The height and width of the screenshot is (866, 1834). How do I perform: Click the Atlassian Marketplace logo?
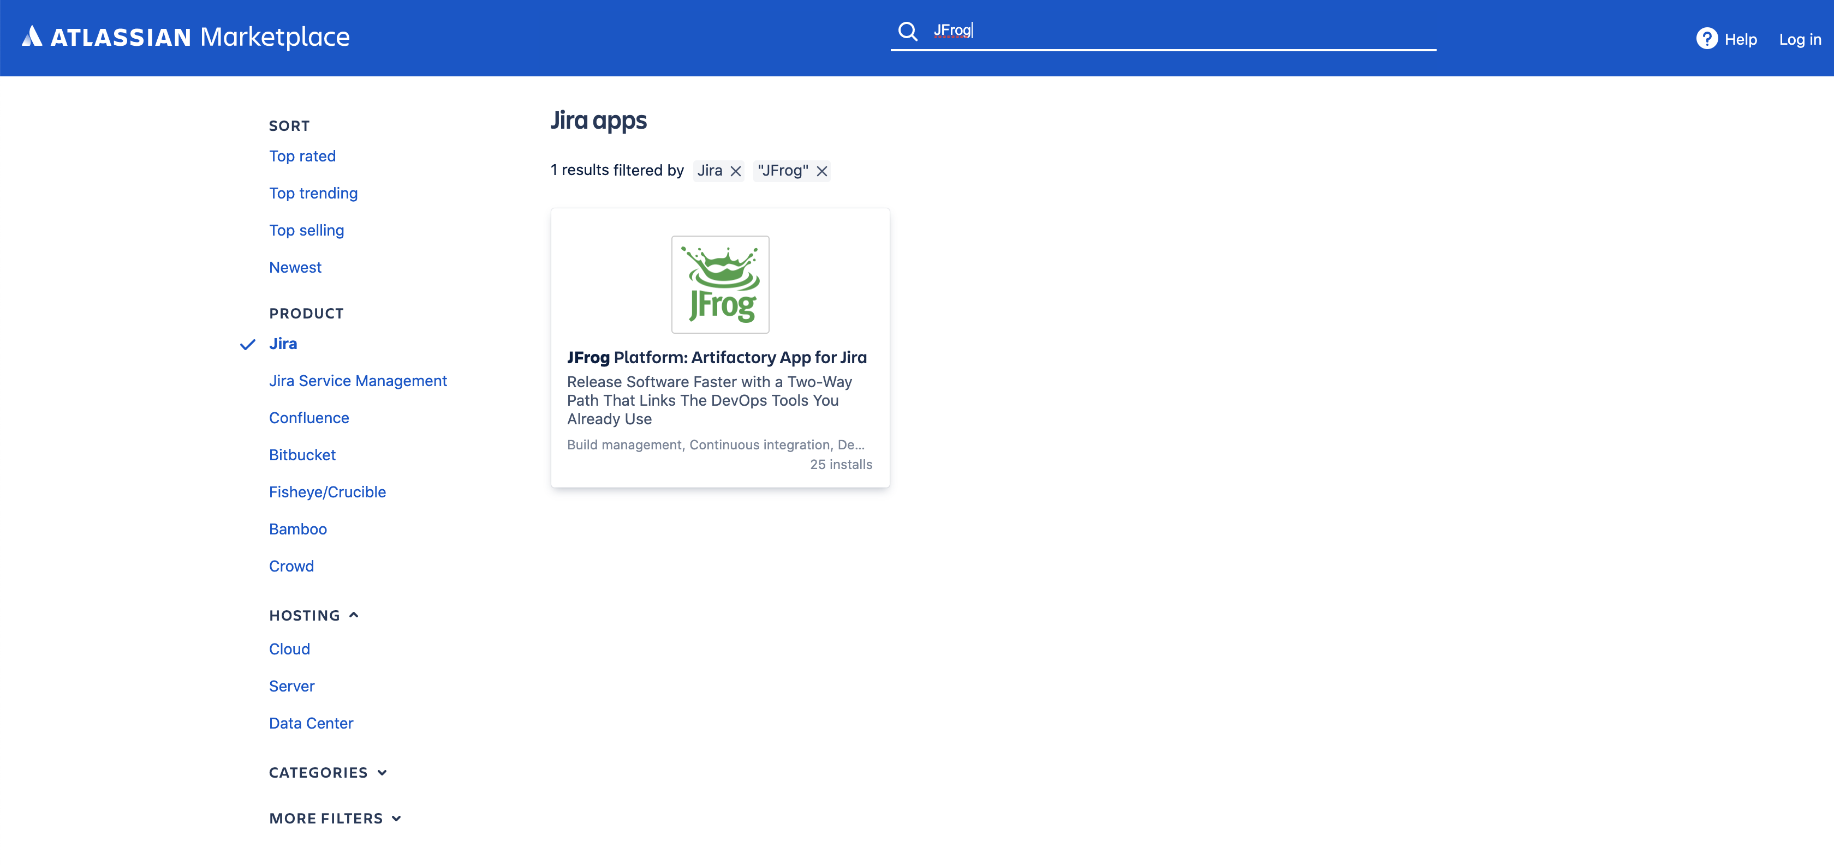point(186,37)
